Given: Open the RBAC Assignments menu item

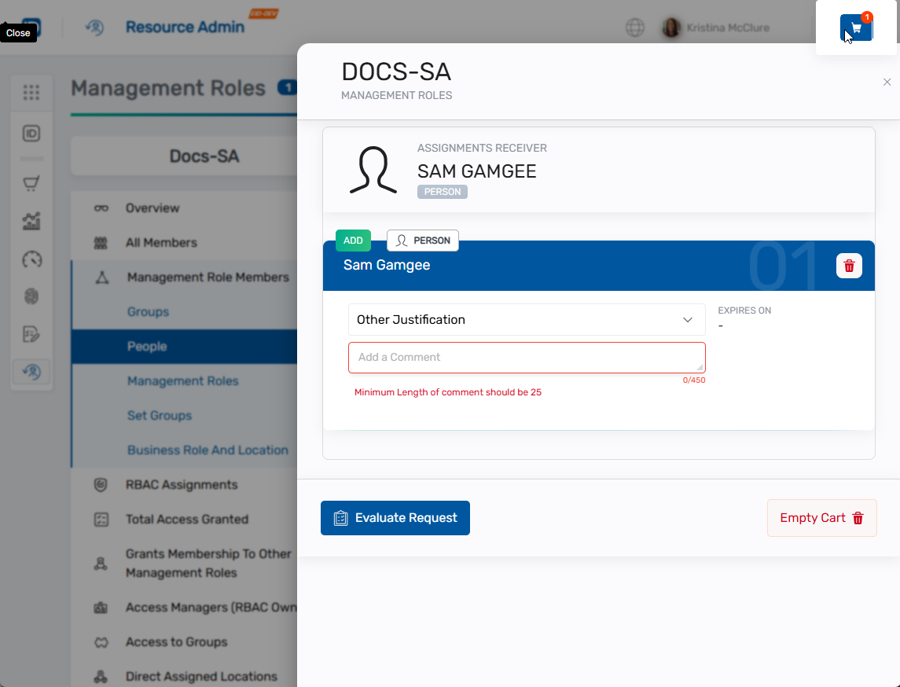Looking at the screenshot, I should (x=181, y=485).
